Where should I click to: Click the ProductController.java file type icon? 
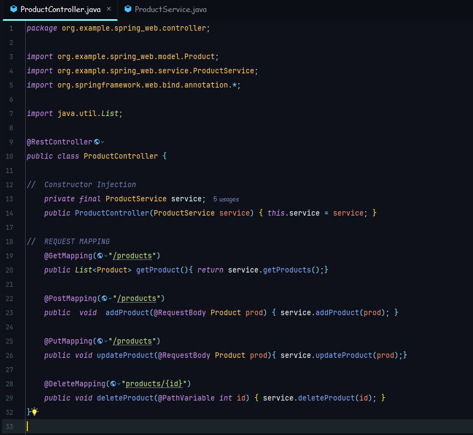(x=14, y=9)
